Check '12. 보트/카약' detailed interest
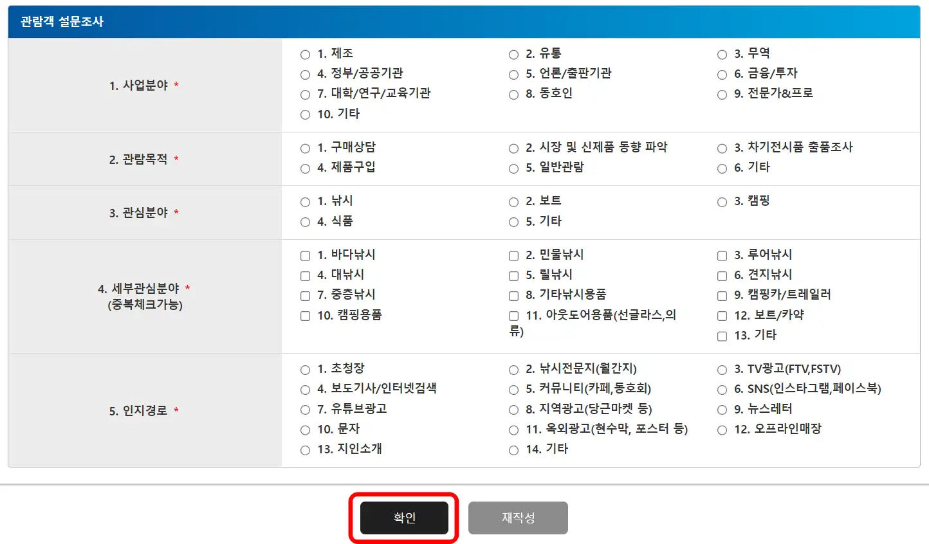929x544 pixels. pyautogui.click(x=721, y=316)
